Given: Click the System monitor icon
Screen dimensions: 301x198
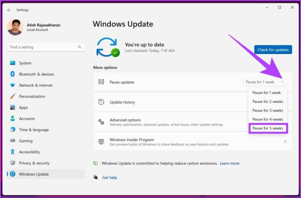Looking at the screenshot, I should [x=13, y=63].
